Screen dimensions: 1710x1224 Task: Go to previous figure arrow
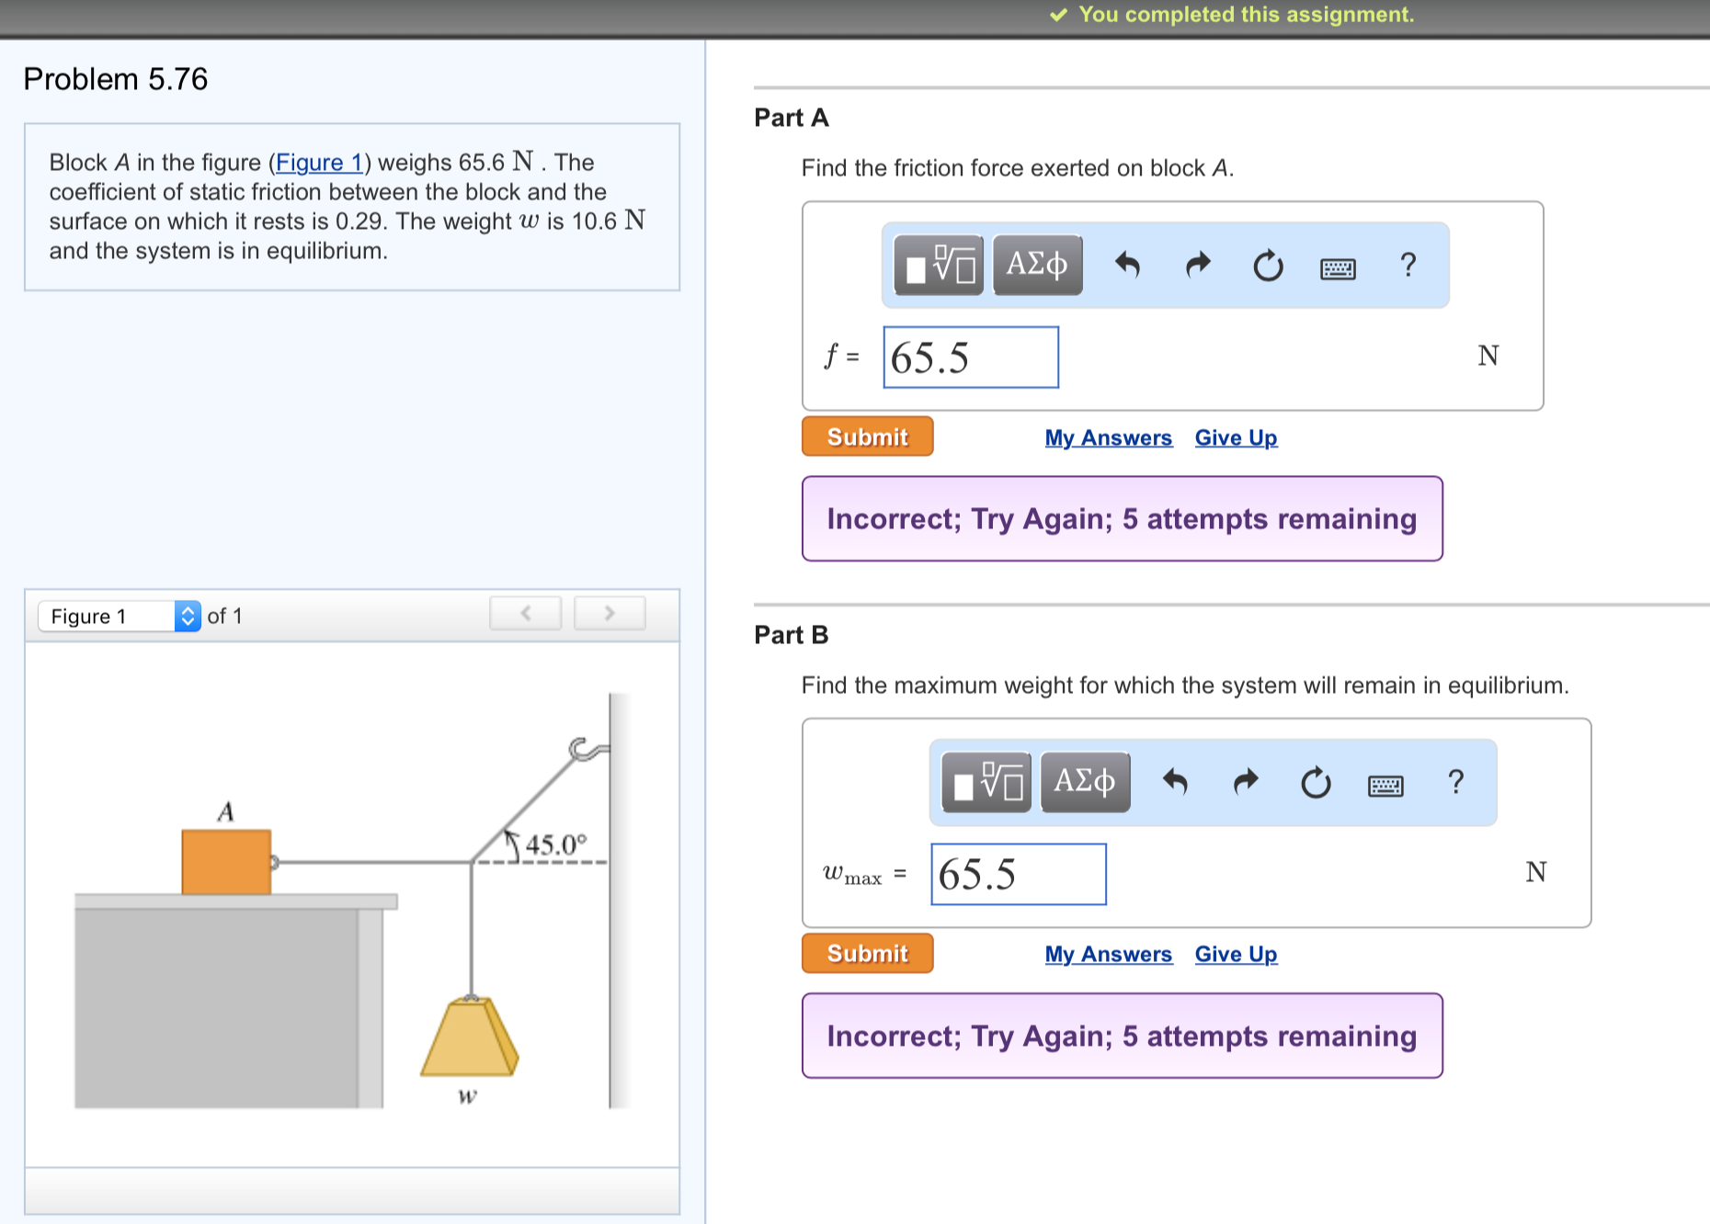526,613
